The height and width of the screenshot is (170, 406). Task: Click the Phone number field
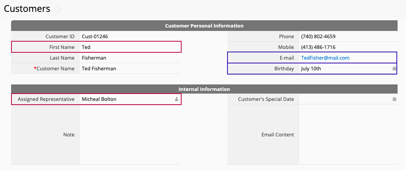click(348, 37)
